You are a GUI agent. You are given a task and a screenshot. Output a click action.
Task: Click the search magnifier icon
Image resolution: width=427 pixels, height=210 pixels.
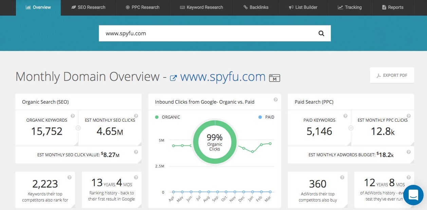pos(321,33)
